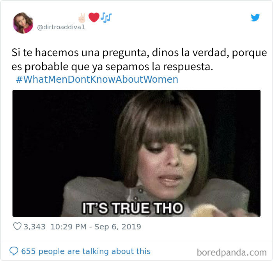Open "655 people are talking about this"
Image resolution: width=273 pixels, height=261 pixels.
pyautogui.click(x=86, y=251)
